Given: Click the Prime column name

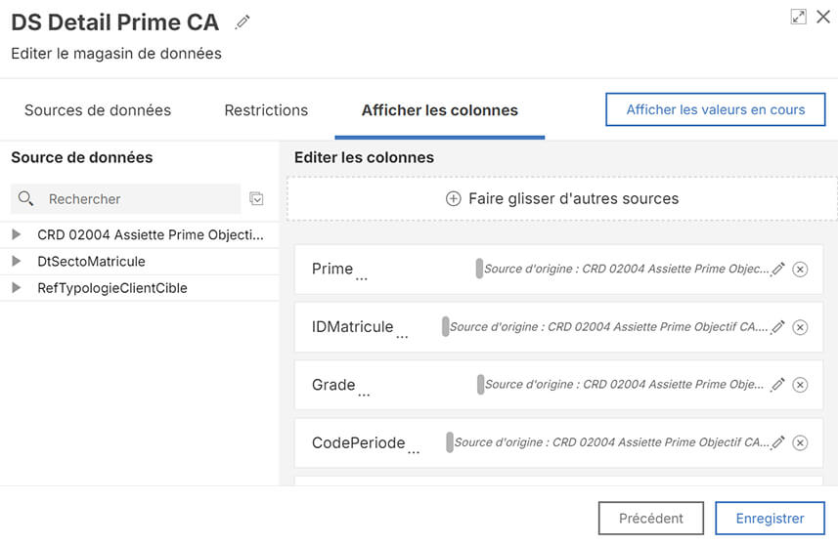Looking at the screenshot, I should pyautogui.click(x=332, y=269).
